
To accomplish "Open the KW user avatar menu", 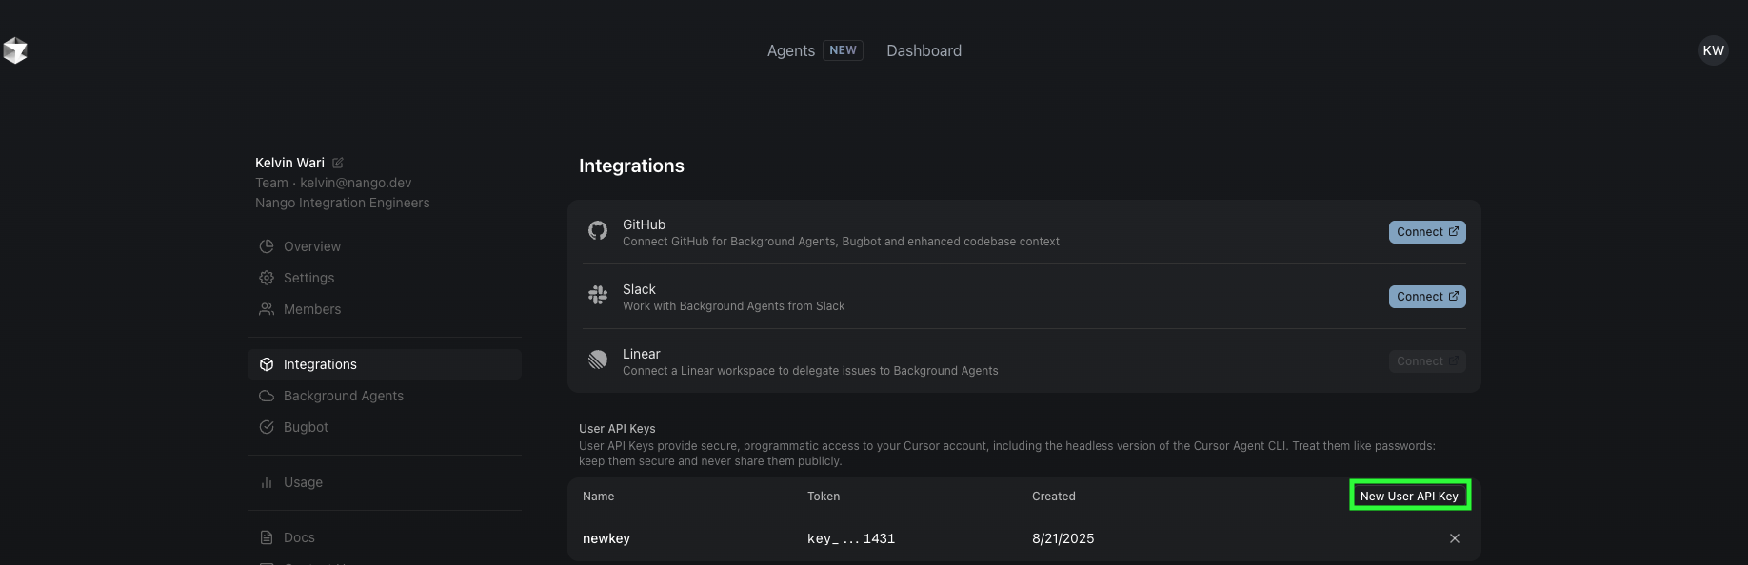I will (1713, 50).
